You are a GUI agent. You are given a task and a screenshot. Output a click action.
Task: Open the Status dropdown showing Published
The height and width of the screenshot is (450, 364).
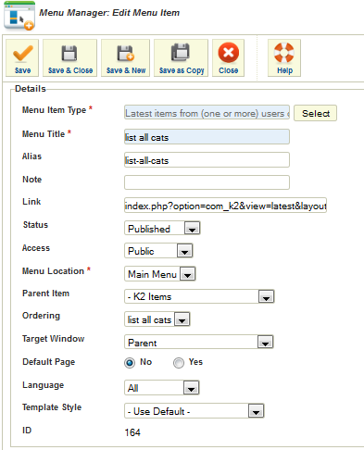pyautogui.click(x=162, y=229)
